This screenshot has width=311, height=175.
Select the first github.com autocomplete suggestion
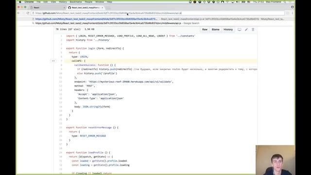click(x=155, y=19)
